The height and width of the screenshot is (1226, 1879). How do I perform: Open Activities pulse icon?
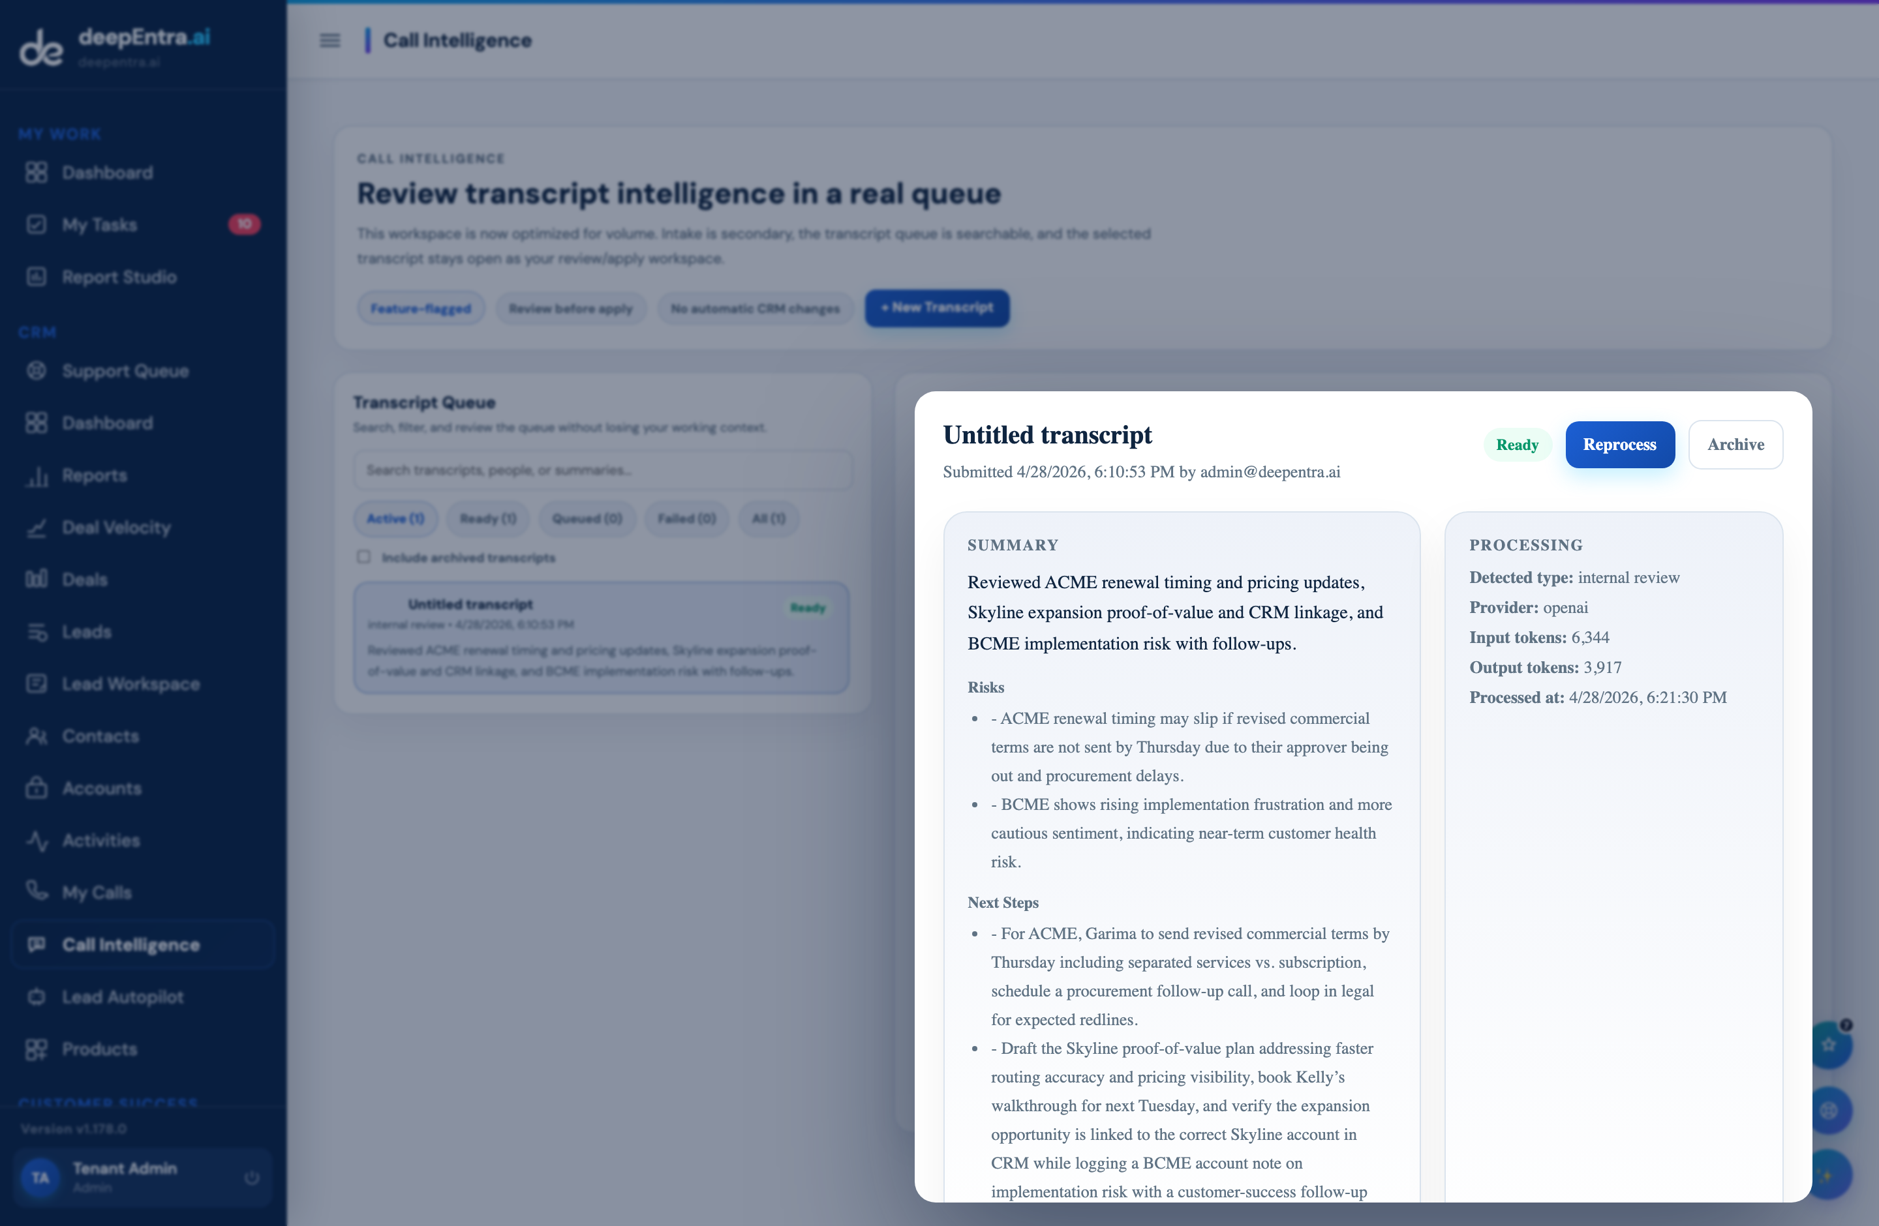pos(37,840)
